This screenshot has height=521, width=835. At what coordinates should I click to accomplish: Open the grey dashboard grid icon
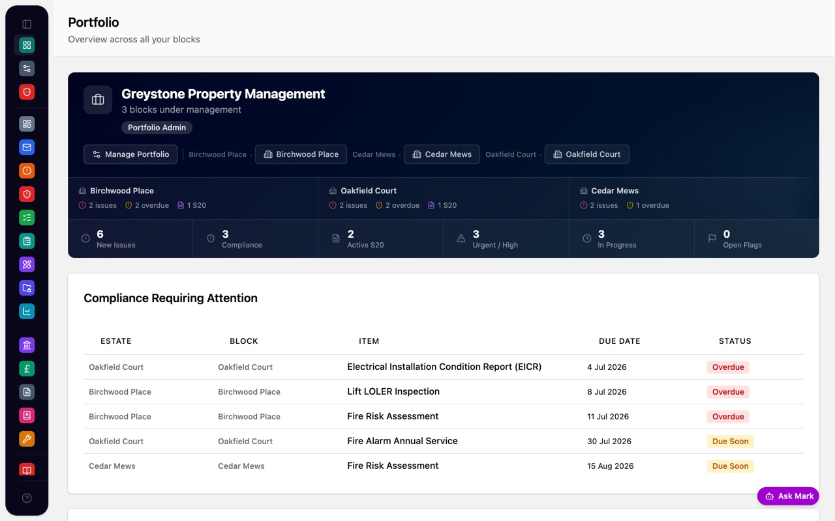click(27, 124)
